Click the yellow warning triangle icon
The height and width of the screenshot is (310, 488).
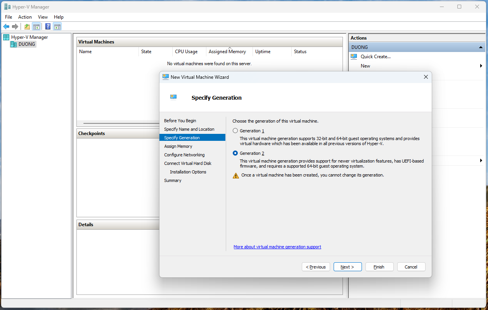(236, 175)
